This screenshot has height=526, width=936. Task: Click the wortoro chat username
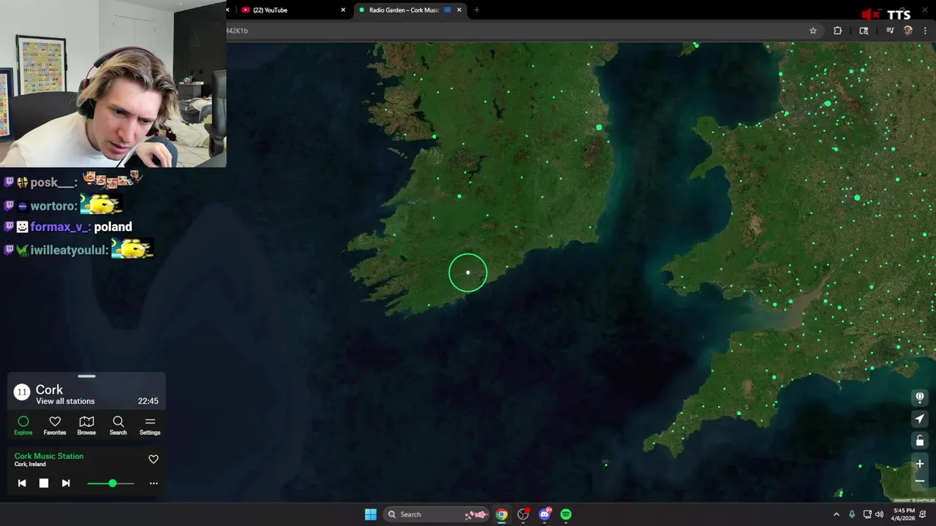[x=53, y=206]
